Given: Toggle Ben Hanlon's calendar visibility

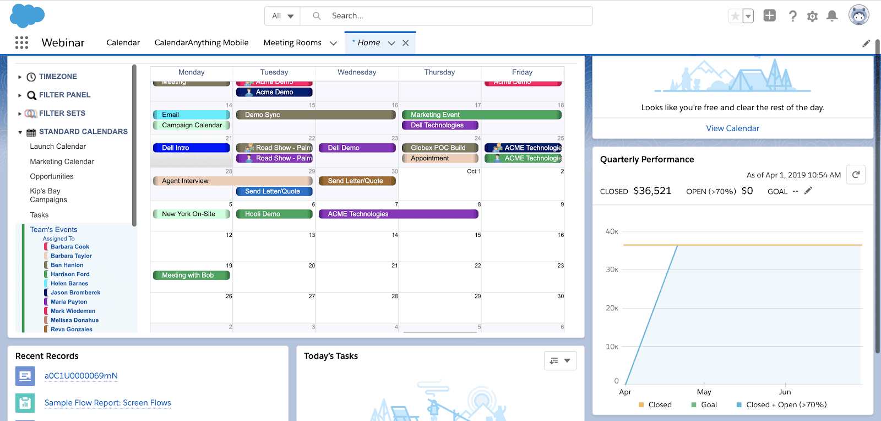Looking at the screenshot, I should pyautogui.click(x=46, y=265).
